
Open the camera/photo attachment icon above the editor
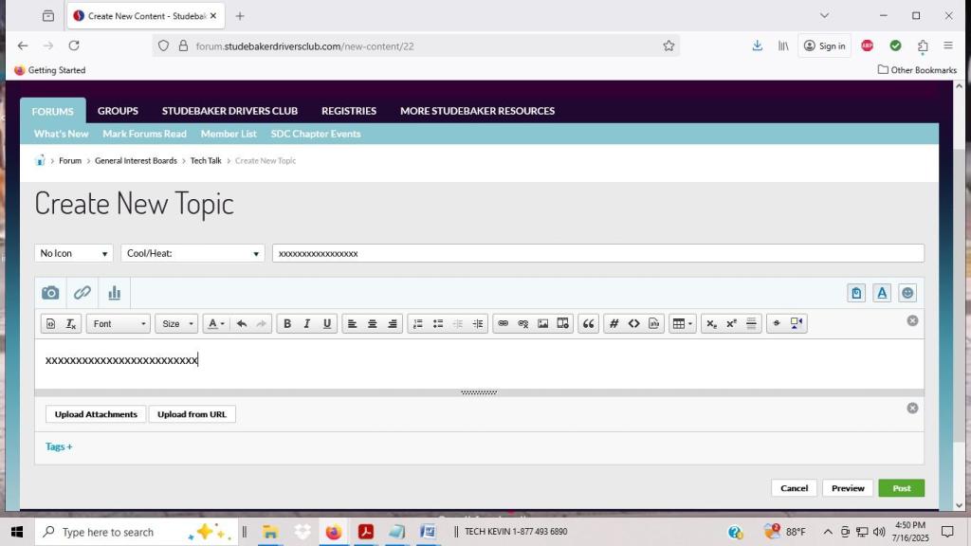pyautogui.click(x=50, y=292)
